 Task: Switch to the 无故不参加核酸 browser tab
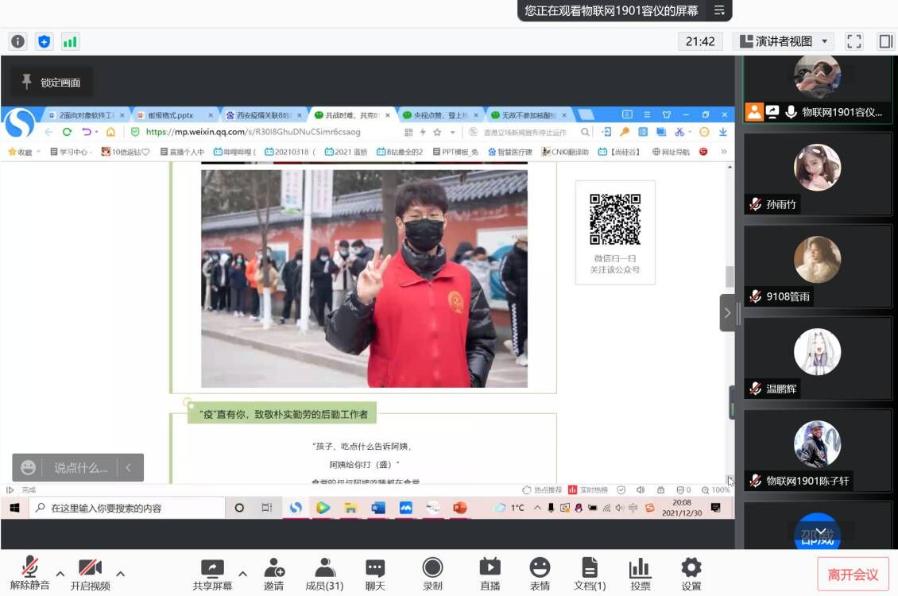(528, 115)
